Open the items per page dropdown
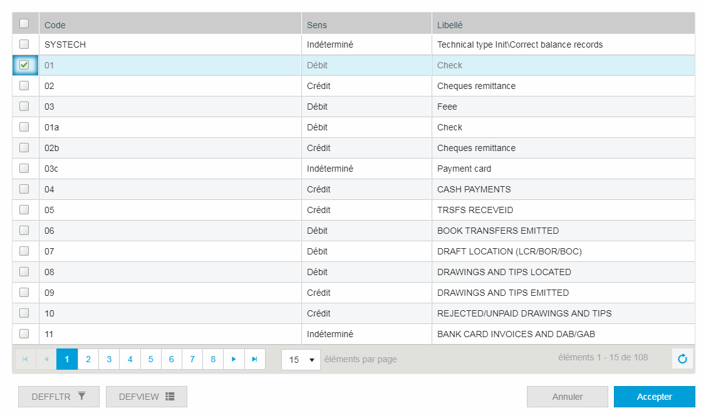Image resolution: width=706 pixels, height=418 pixels. 301,360
